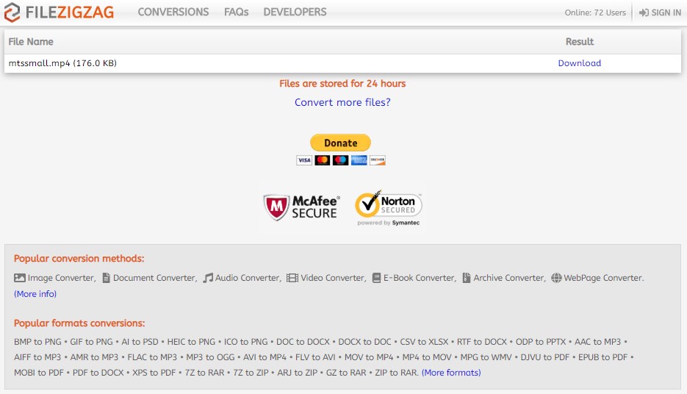Click the MOV to MP4 text
The image size is (687, 394).
pyautogui.click(x=368, y=357)
